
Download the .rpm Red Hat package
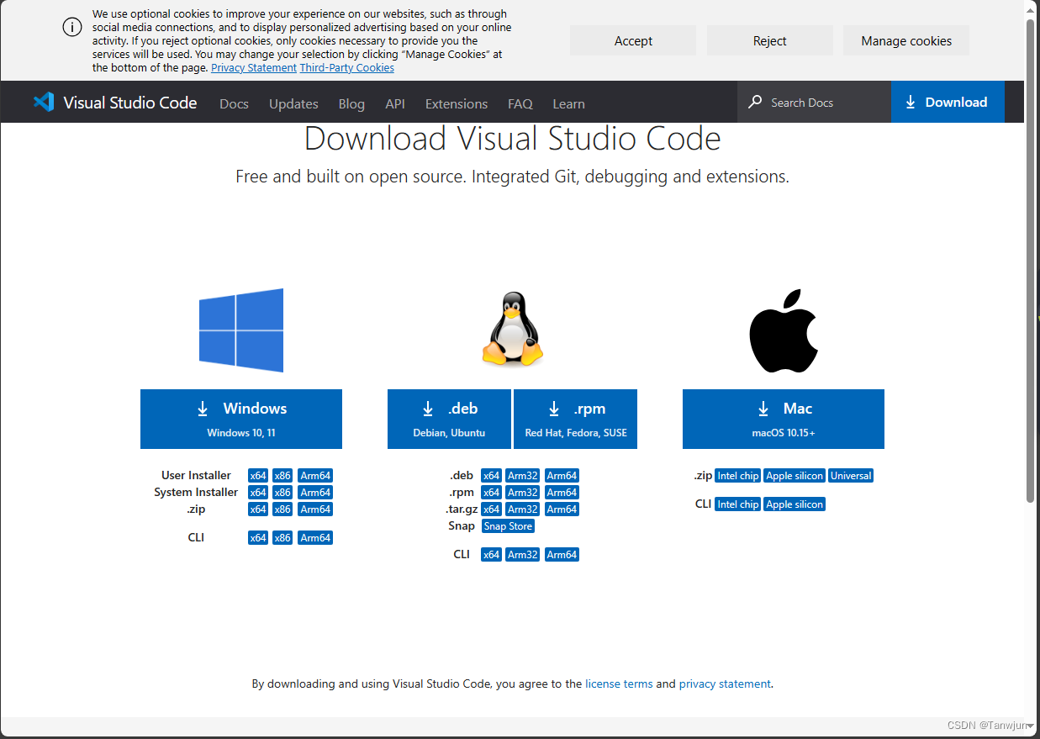tap(575, 419)
